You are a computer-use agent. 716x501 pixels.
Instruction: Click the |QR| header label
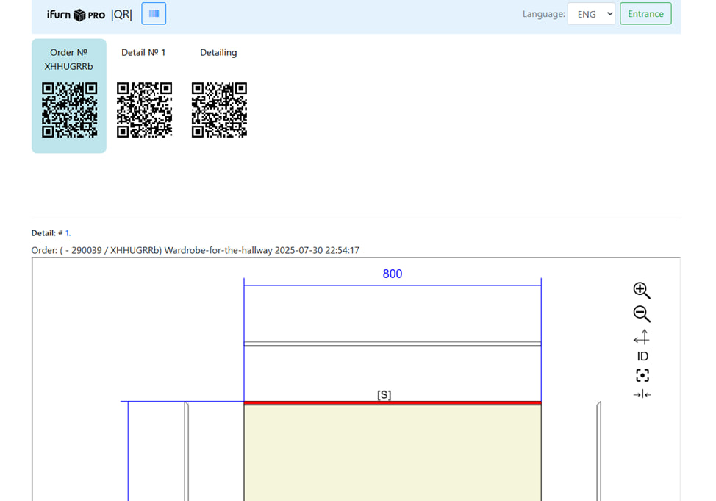point(121,14)
